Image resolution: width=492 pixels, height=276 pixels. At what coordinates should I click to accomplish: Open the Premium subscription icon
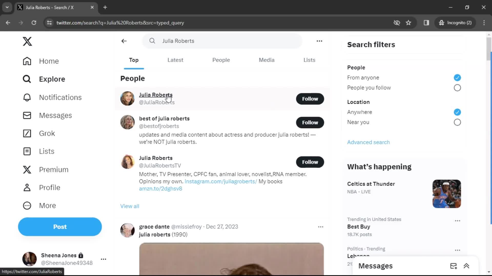click(x=27, y=169)
